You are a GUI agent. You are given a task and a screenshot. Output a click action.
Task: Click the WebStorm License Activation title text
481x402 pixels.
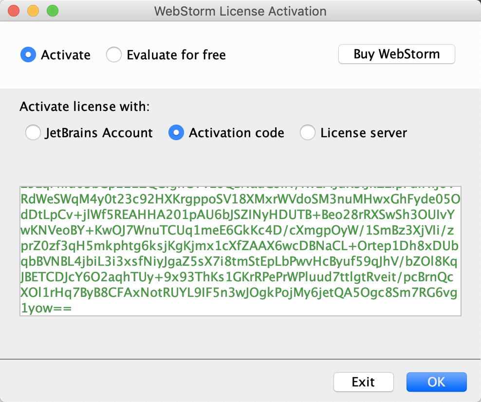[240, 11]
